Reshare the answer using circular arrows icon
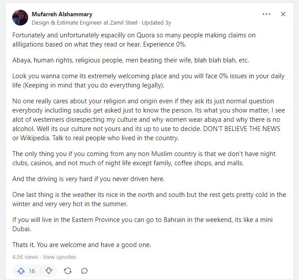The image size is (299, 280). (68, 271)
